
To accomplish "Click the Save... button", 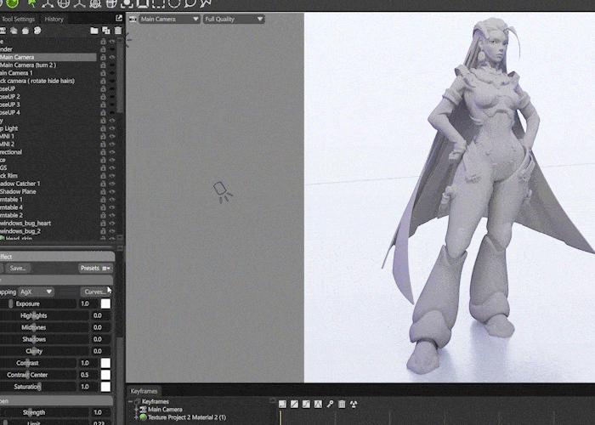I will coord(18,269).
